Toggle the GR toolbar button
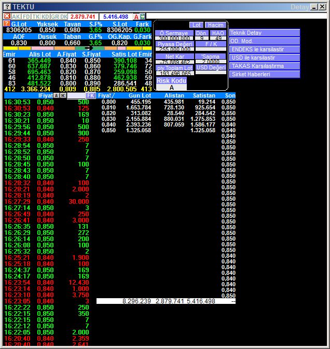 pos(55,17)
